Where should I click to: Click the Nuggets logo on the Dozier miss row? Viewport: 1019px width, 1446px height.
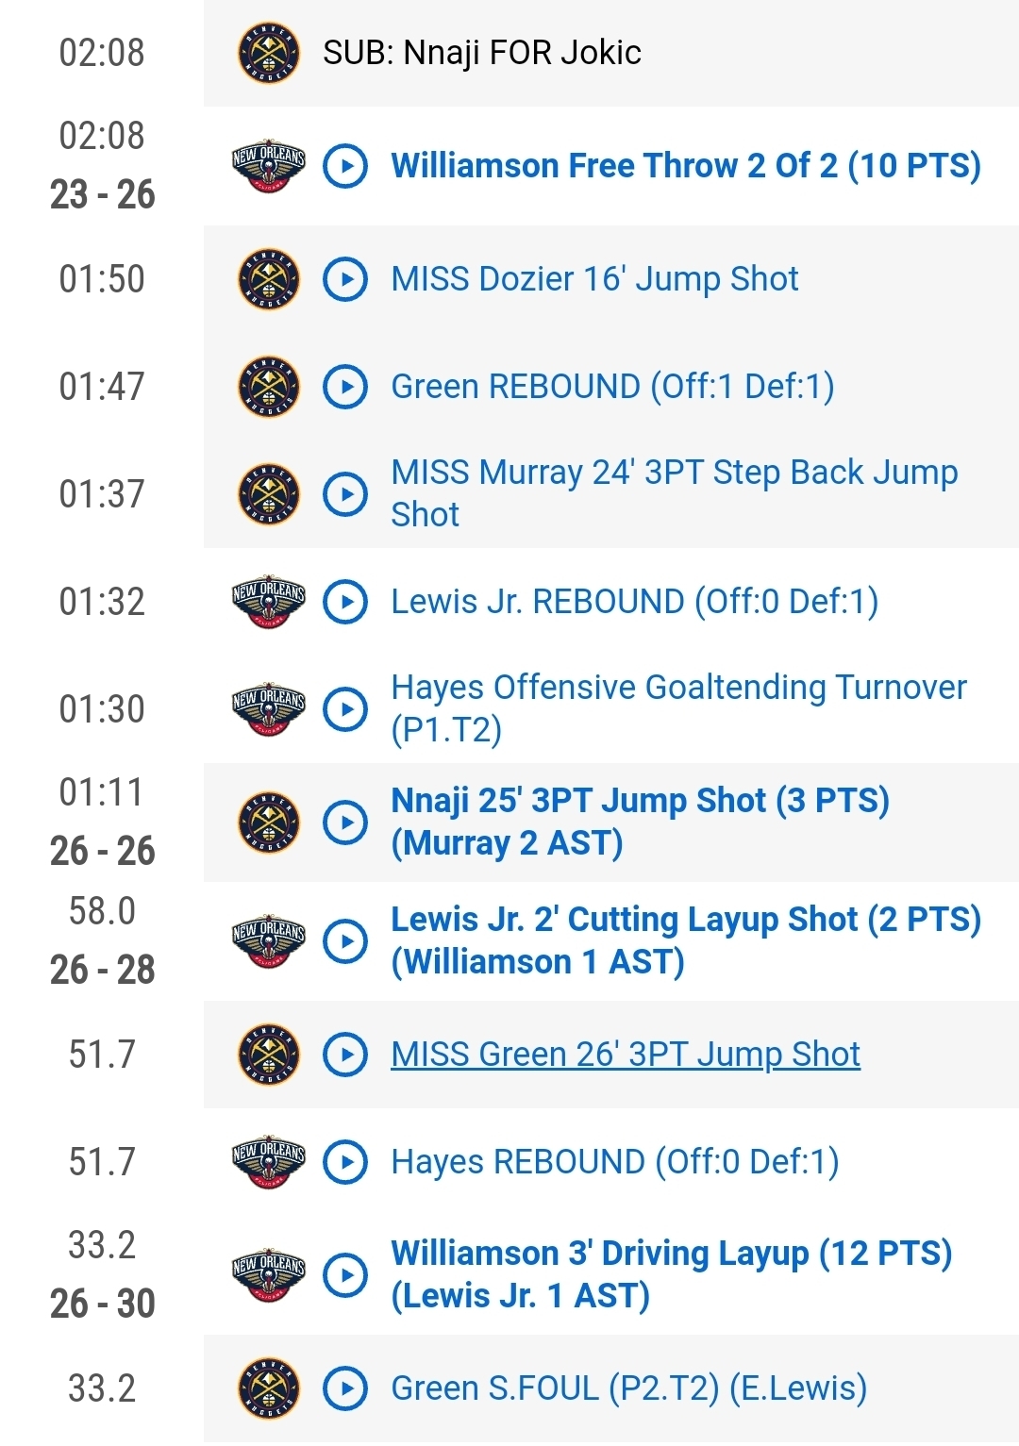pyautogui.click(x=269, y=279)
